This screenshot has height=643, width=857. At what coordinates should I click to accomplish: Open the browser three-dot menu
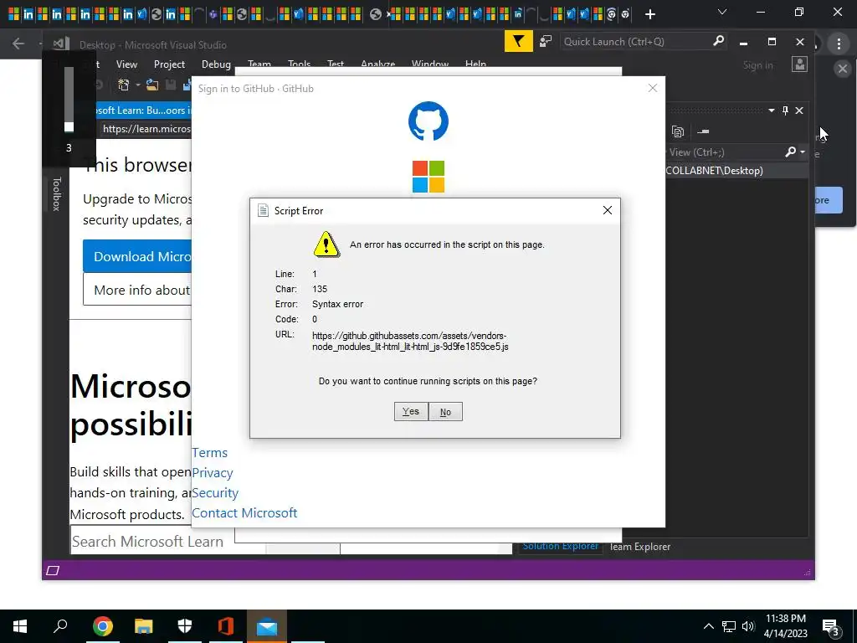[x=839, y=44]
